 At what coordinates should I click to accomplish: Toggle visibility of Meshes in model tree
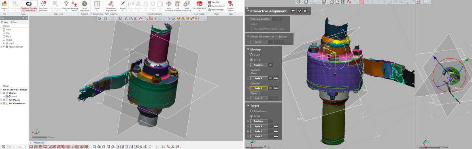click(x=4, y=93)
